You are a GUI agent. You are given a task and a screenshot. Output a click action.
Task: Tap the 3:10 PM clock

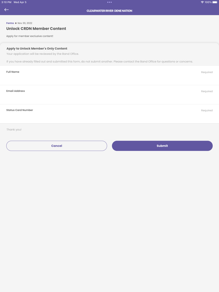tap(6, 2)
